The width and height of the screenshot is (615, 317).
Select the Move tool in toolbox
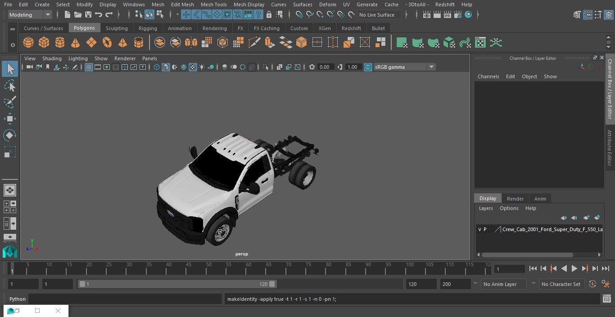(9, 119)
